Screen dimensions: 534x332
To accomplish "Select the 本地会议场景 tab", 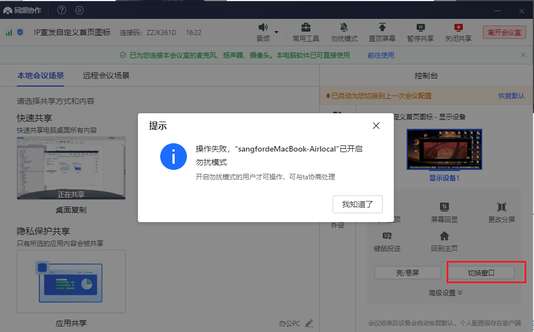I will (41, 76).
